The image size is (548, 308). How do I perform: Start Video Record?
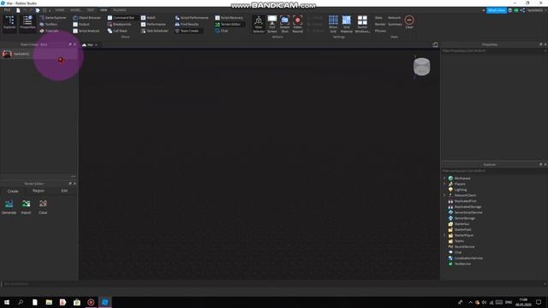tap(297, 24)
